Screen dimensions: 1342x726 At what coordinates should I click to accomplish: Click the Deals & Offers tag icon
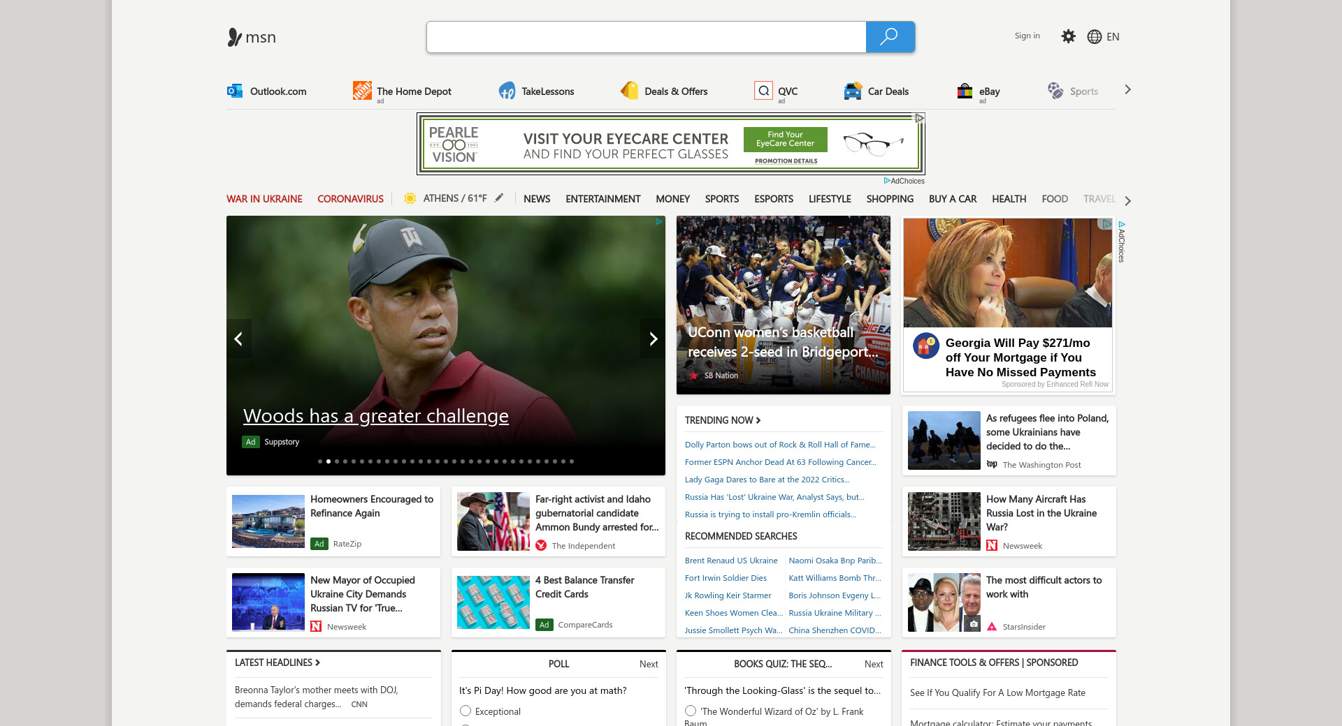coord(630,91)
